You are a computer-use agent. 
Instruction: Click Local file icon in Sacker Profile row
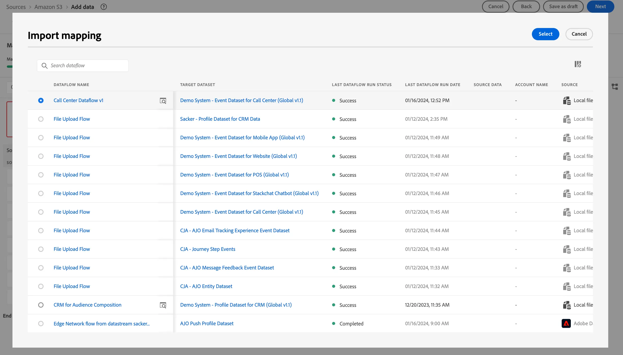point(567,119)
